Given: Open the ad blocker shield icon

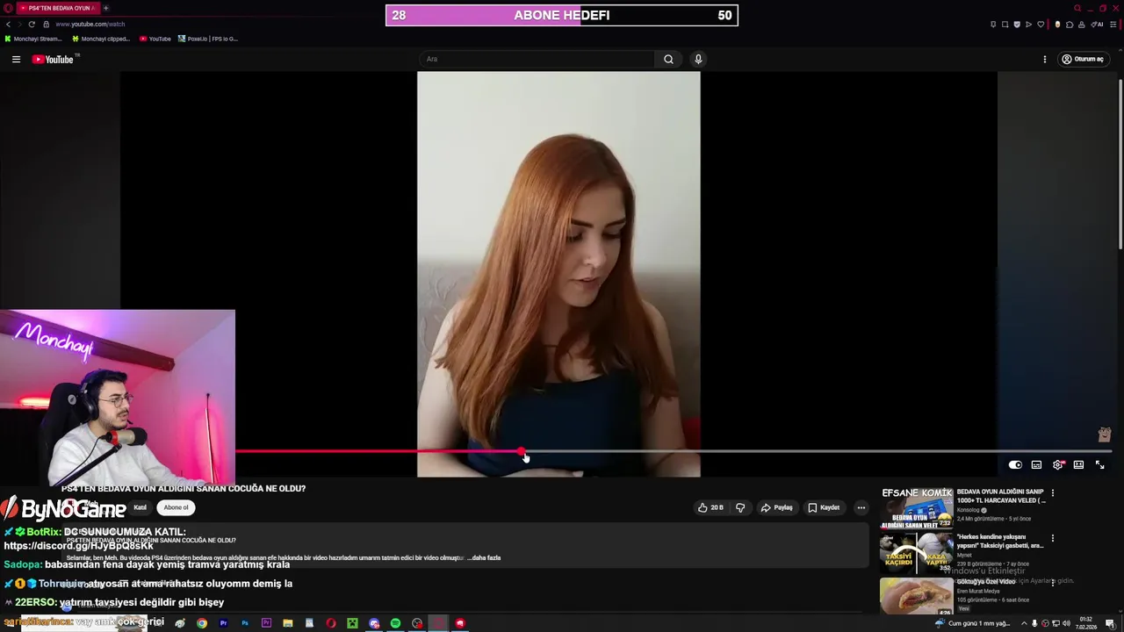Looking at the screenshot, I should coord(1017,24).
